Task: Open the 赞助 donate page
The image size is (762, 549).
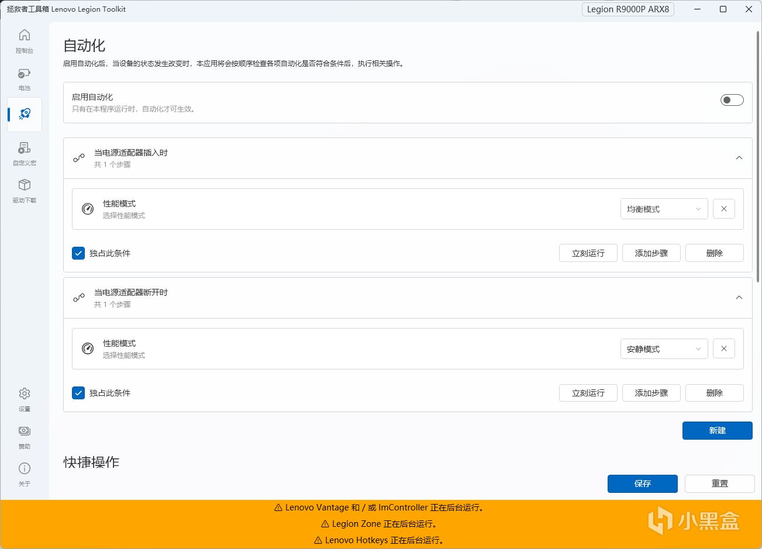Action: point(25,437)
